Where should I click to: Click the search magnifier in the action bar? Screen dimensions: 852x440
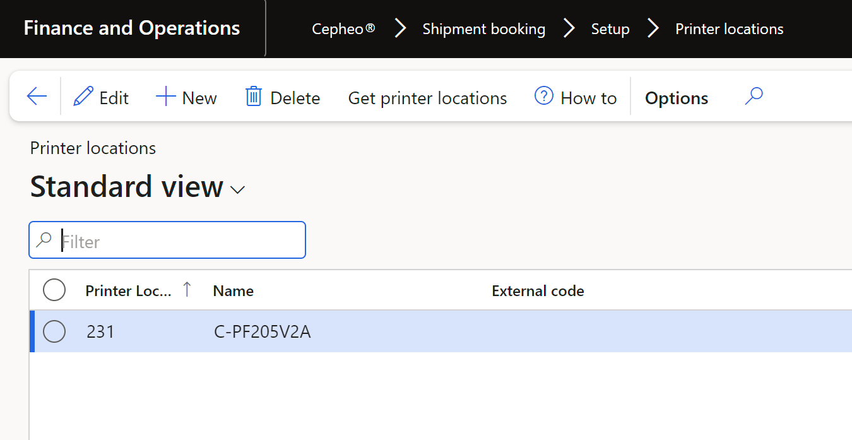[754, 97]
